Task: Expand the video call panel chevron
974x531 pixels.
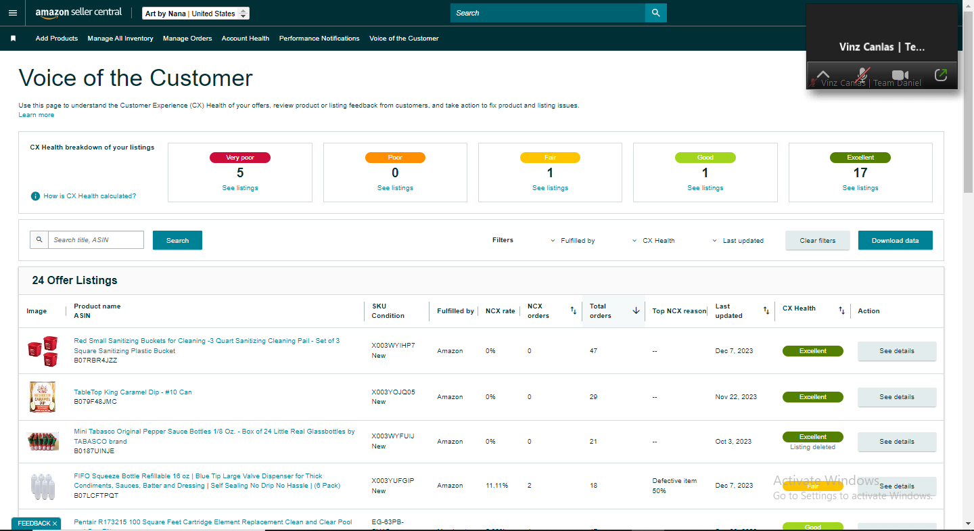Action: pos(822,74)
